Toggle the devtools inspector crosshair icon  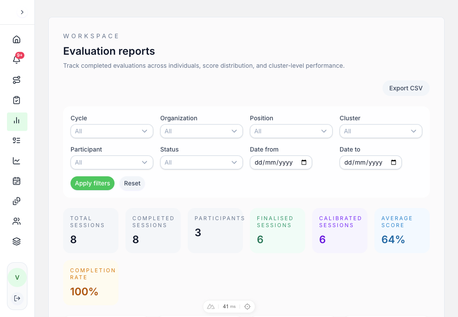point(247,307)
